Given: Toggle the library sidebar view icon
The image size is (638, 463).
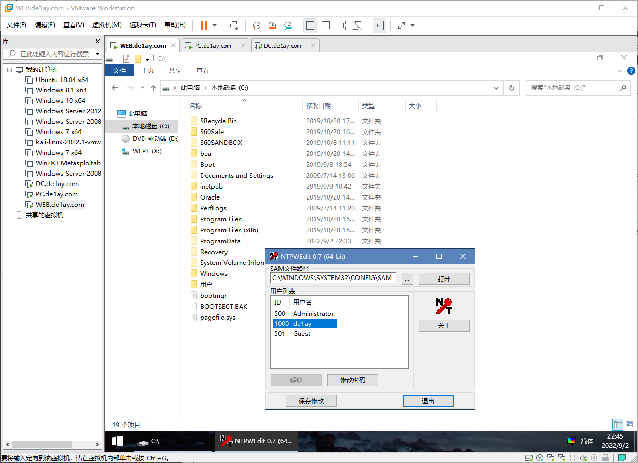Looking at the screenshot, I should [x=310, y=25].
